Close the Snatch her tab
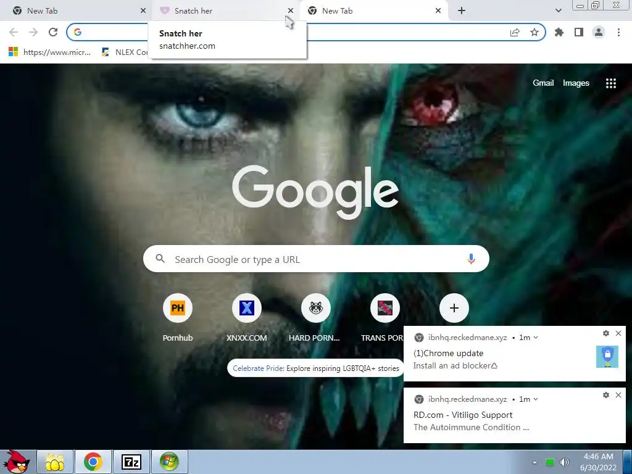 (x=291, y=11)
